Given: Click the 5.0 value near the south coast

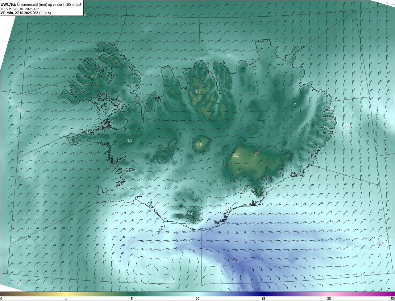Looking at the screenshot, I should coord(190,214).
